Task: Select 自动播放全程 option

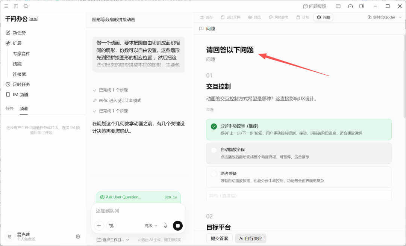Action: click(299, 153)
